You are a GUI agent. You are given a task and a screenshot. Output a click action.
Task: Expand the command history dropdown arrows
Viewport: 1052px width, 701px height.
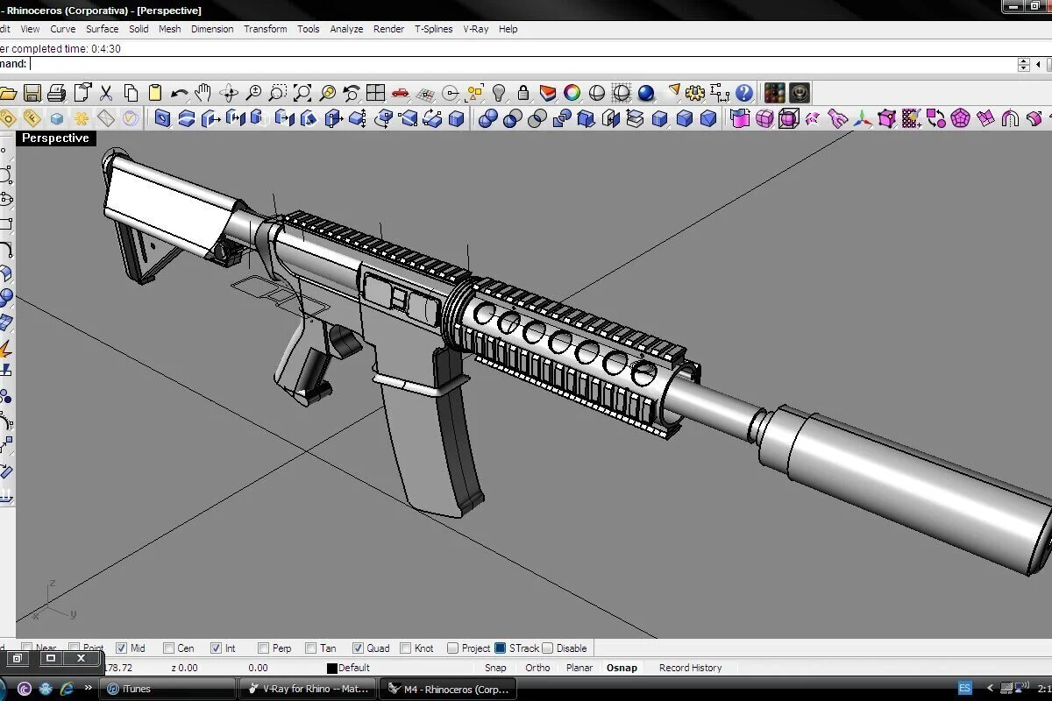1023,64
